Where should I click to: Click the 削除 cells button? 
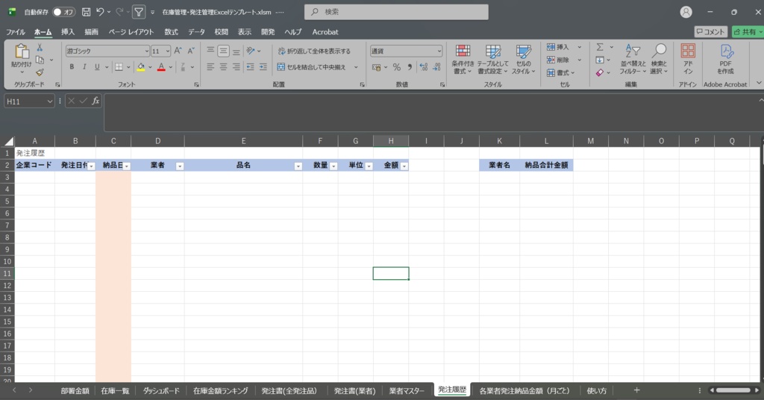pyautogui.click(x=558, y=60)
